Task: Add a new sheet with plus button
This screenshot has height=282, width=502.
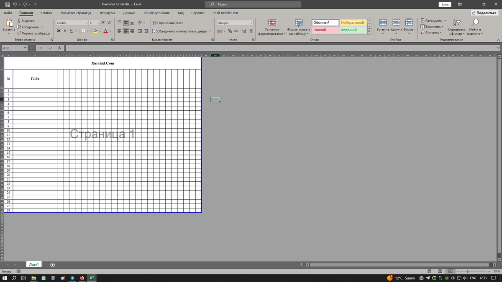Action: 52,264
